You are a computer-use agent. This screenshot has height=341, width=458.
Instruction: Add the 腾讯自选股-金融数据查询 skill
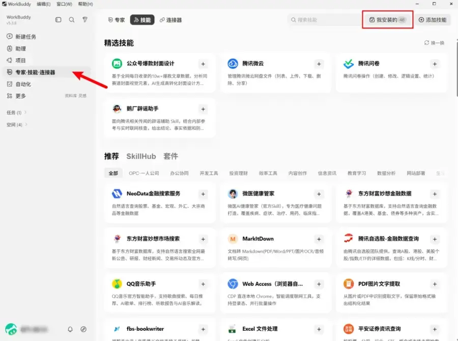click(435, 239)
